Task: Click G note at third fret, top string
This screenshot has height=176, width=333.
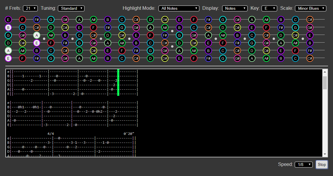Action: pyautogui.click(x=51, y=20)
